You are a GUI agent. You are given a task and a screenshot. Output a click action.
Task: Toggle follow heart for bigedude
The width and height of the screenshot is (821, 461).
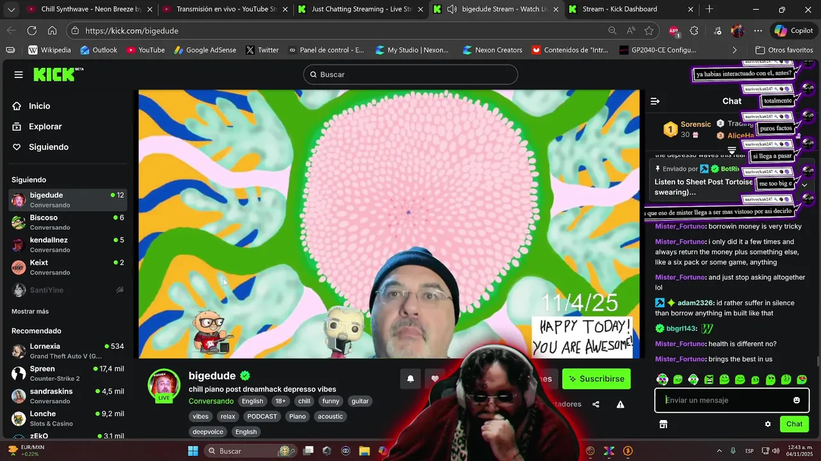[x=435, y=378]
